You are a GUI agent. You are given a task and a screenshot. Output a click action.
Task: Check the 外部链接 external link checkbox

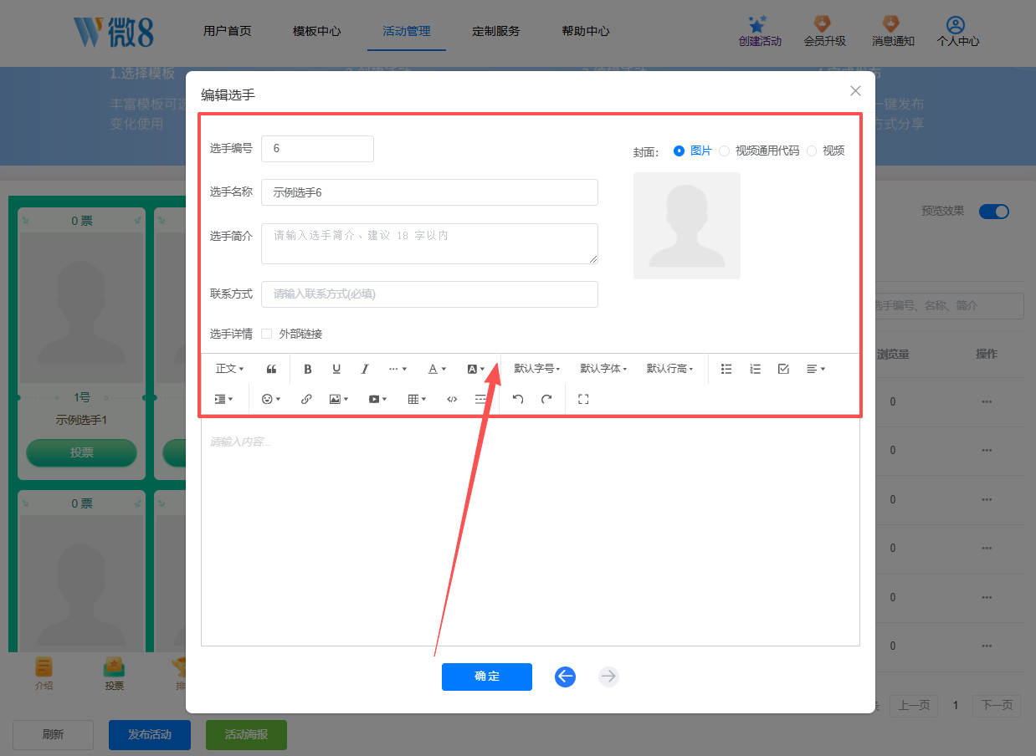[x=265, y=332]
